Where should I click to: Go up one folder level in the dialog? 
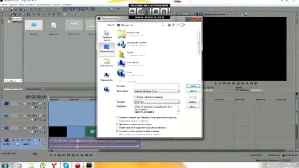click(x=173, y=25)
